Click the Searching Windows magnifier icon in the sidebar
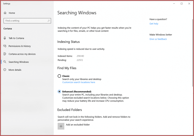 click(5, 62)
